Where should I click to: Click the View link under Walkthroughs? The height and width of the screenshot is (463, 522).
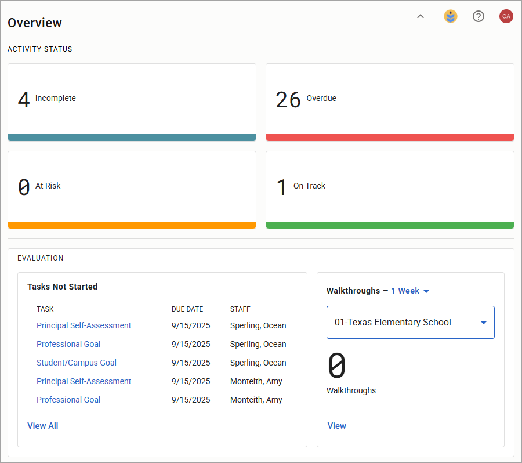point(336,426)
